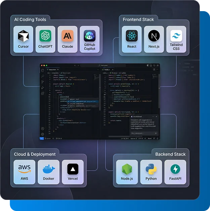Click the editor title search box
Image resolution: width=210 pixels, height=211 pixels.
coord(103,66)
